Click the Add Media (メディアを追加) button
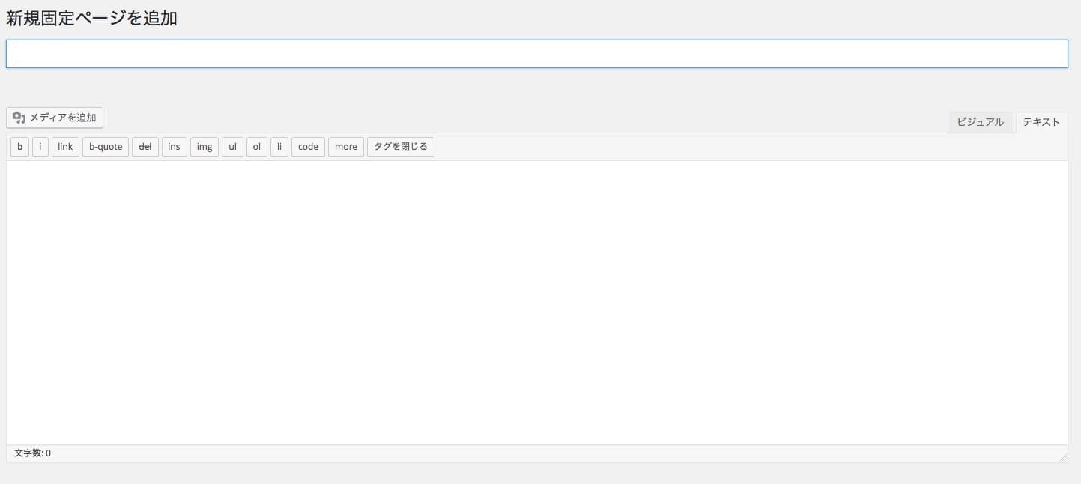The width and height of the screenshot is (1081, 484). coord(55,118)
